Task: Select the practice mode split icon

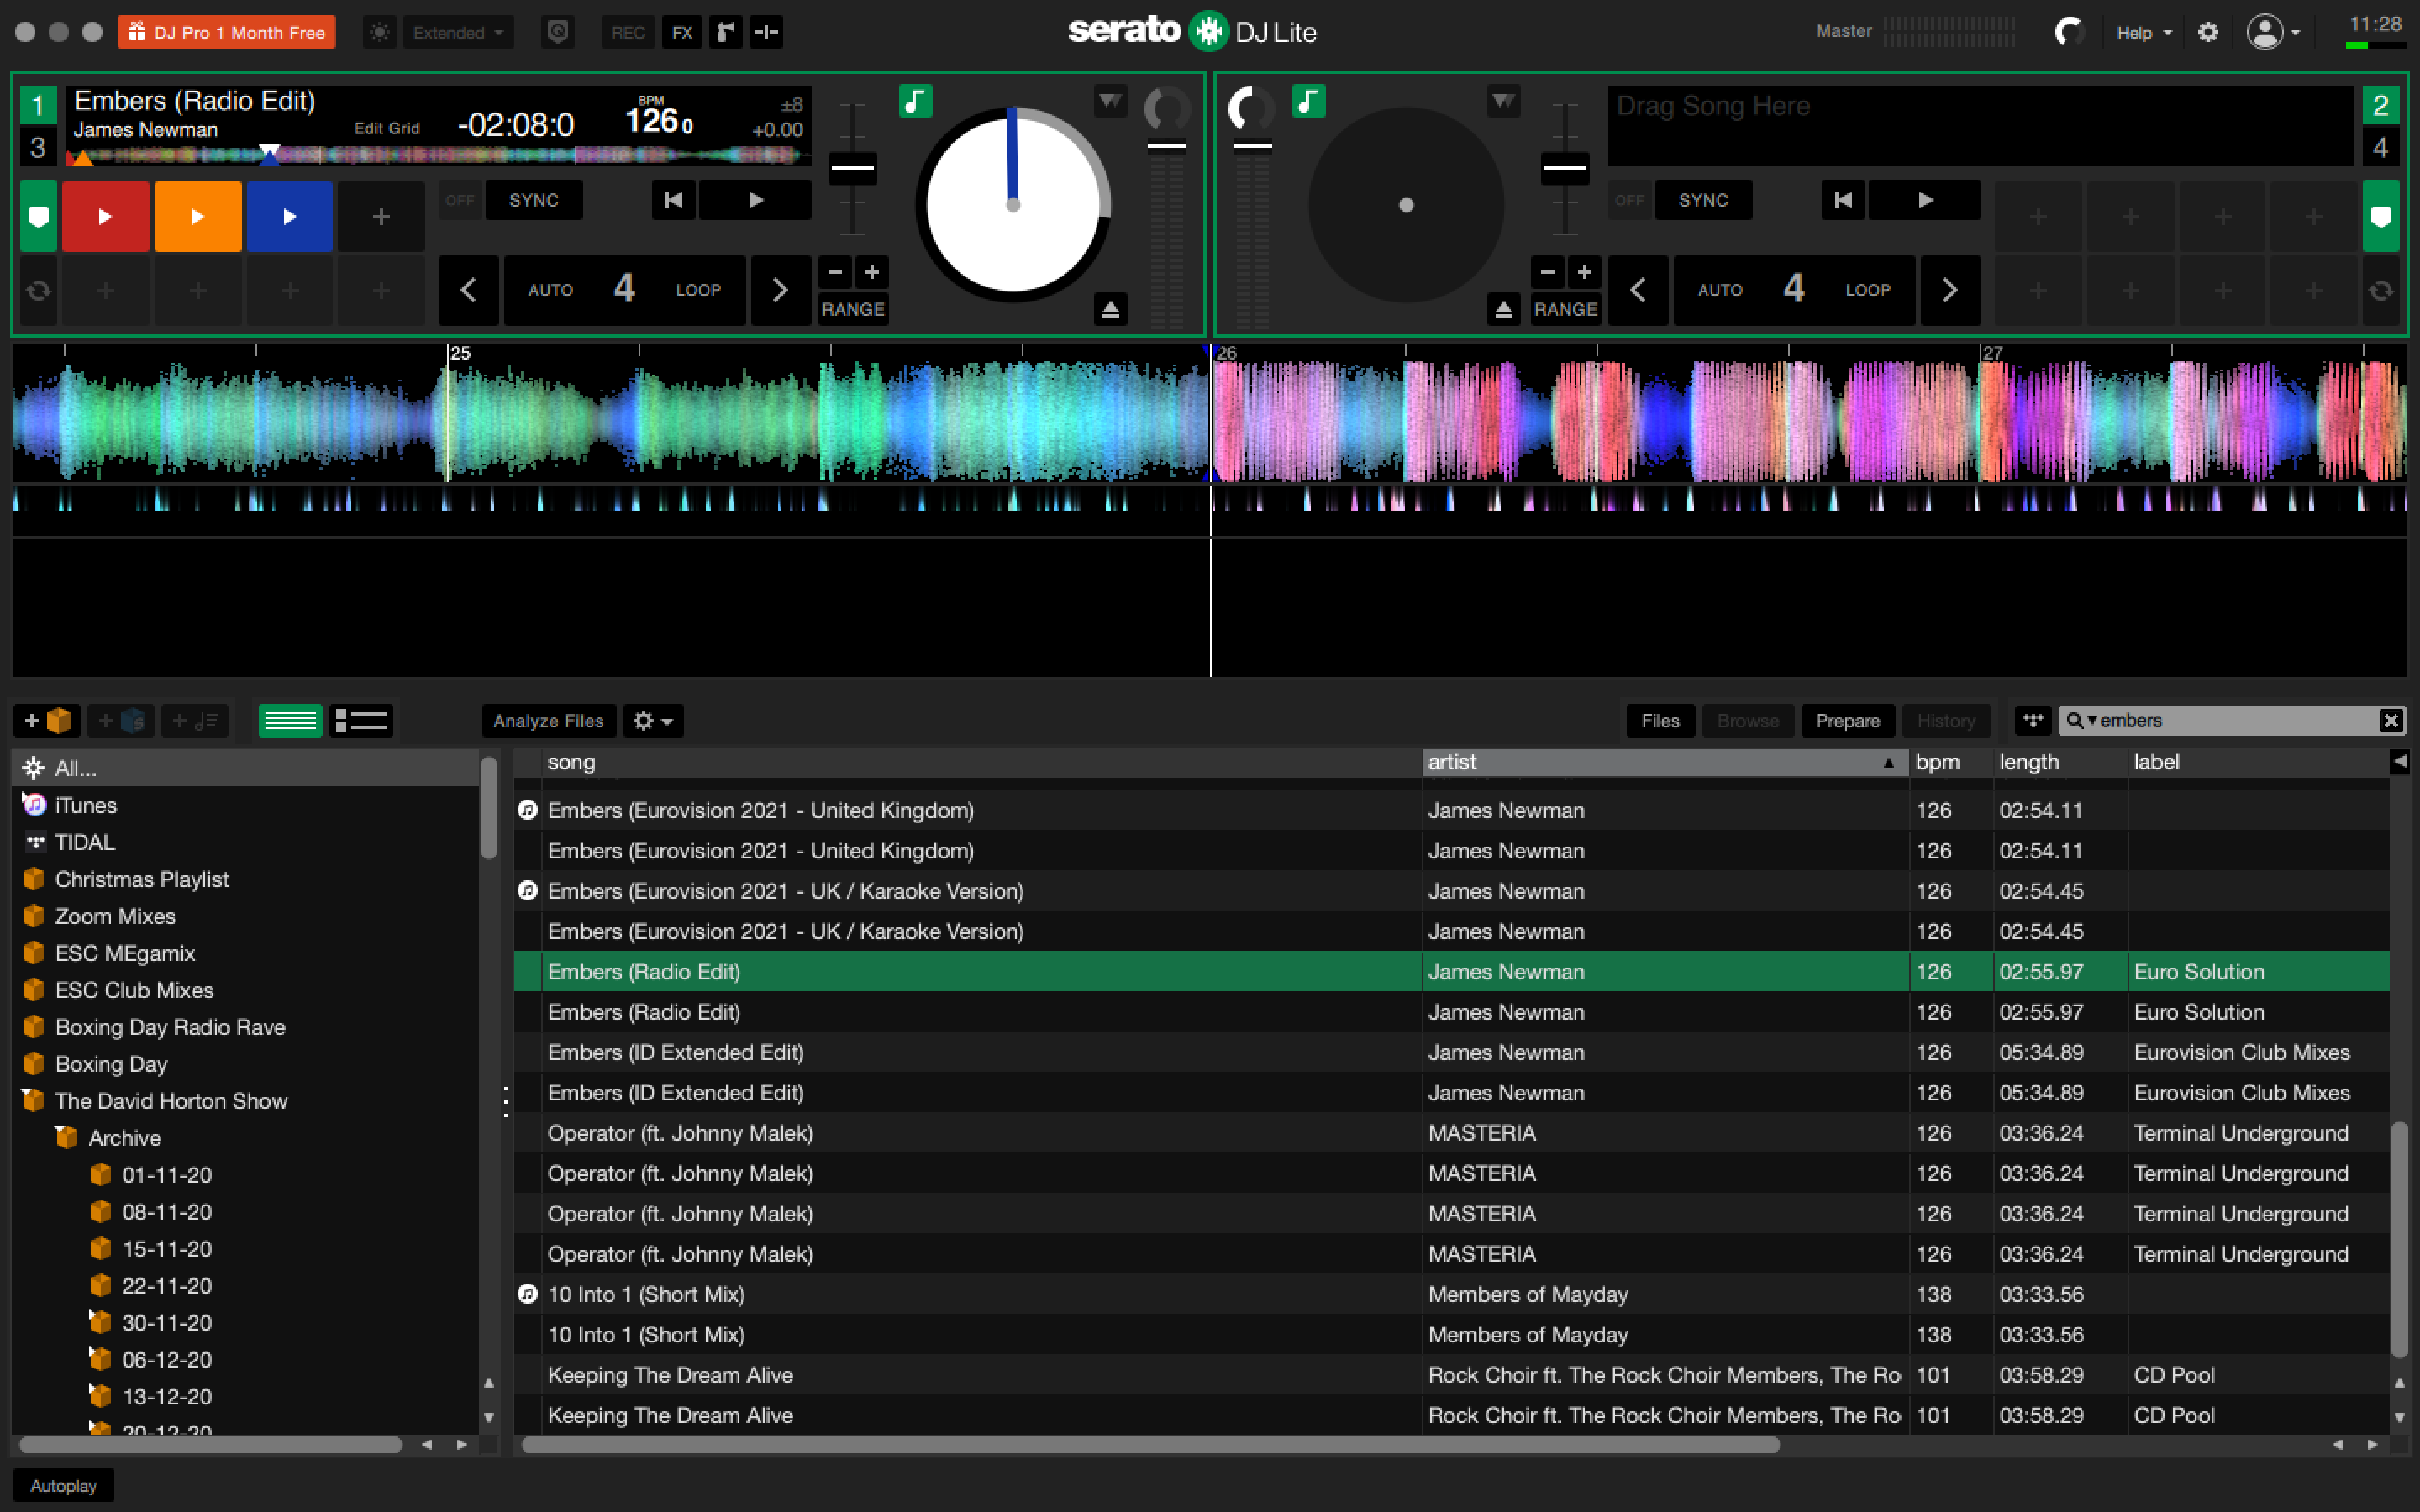Action: point(766,31)
